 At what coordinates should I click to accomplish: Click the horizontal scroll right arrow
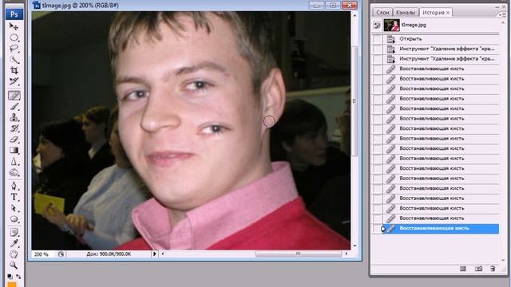coord(346,254)
